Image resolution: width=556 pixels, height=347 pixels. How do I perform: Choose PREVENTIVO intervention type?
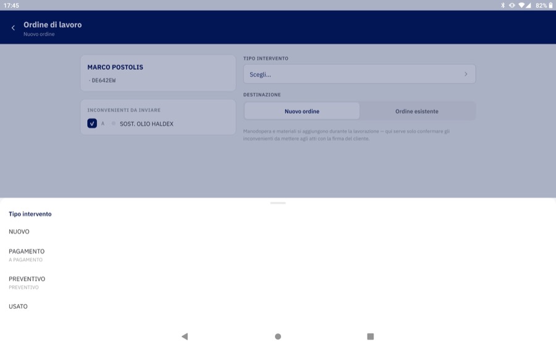pyautogui.click(x=278, y=283)
